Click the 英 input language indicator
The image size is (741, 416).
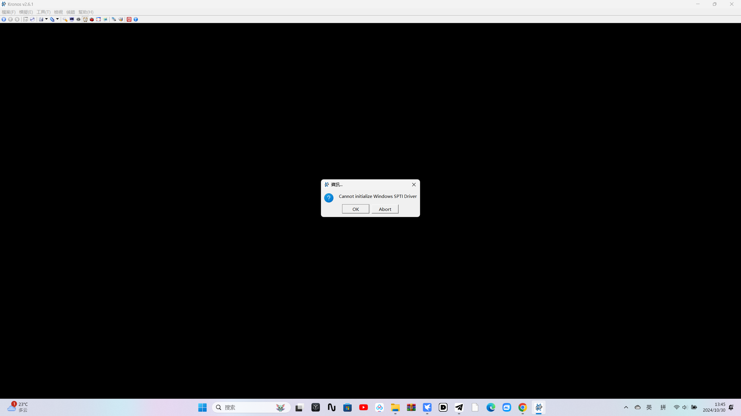coord(649,407)
